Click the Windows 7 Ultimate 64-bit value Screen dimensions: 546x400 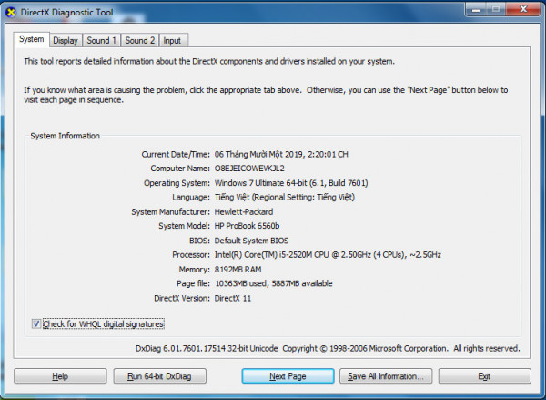click(x=291, y=183)
